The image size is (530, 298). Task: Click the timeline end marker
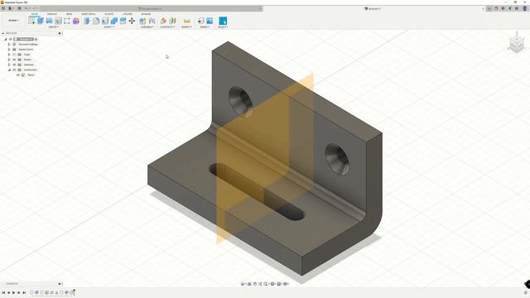(x=74, y=292)
